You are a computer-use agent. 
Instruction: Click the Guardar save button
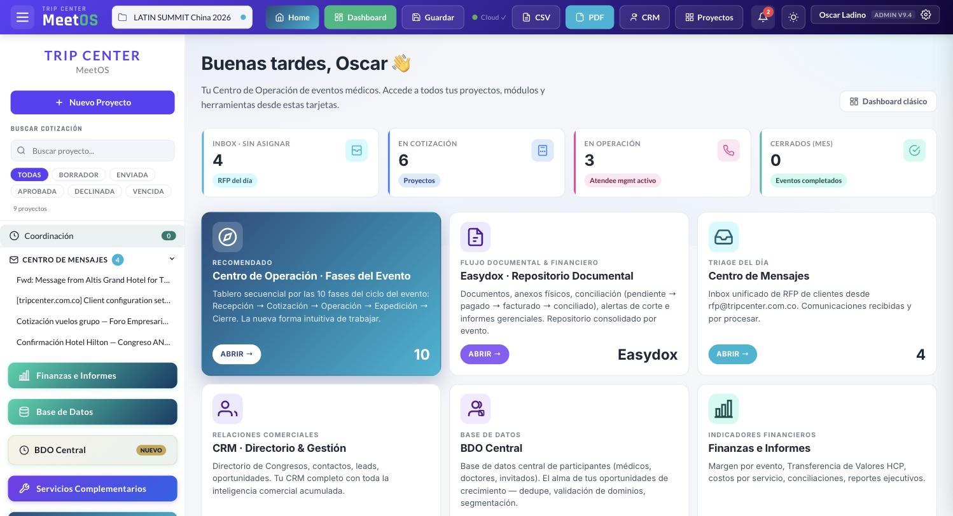[x=433, y=17]
